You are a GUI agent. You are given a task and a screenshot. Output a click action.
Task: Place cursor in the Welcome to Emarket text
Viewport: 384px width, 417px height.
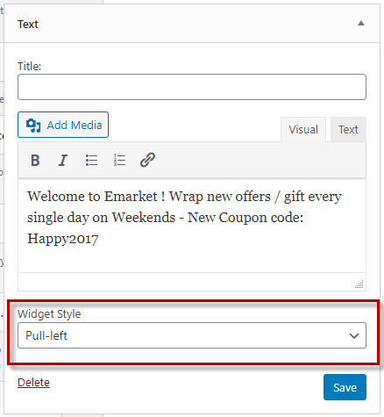coord(93,197)
